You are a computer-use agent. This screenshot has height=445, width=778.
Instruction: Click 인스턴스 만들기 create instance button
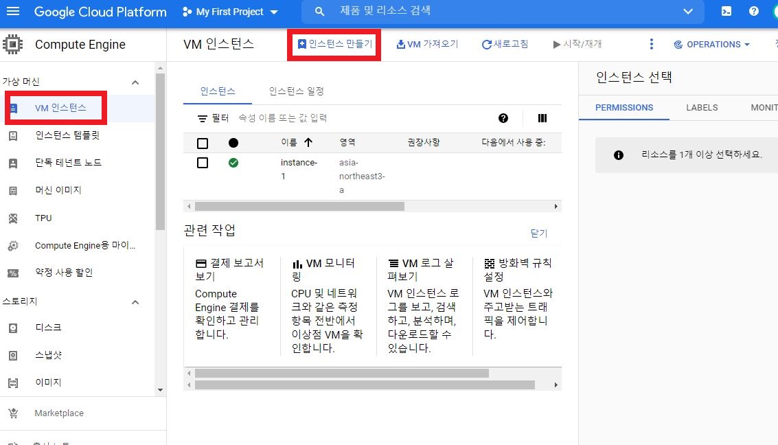tap(334, 44)
